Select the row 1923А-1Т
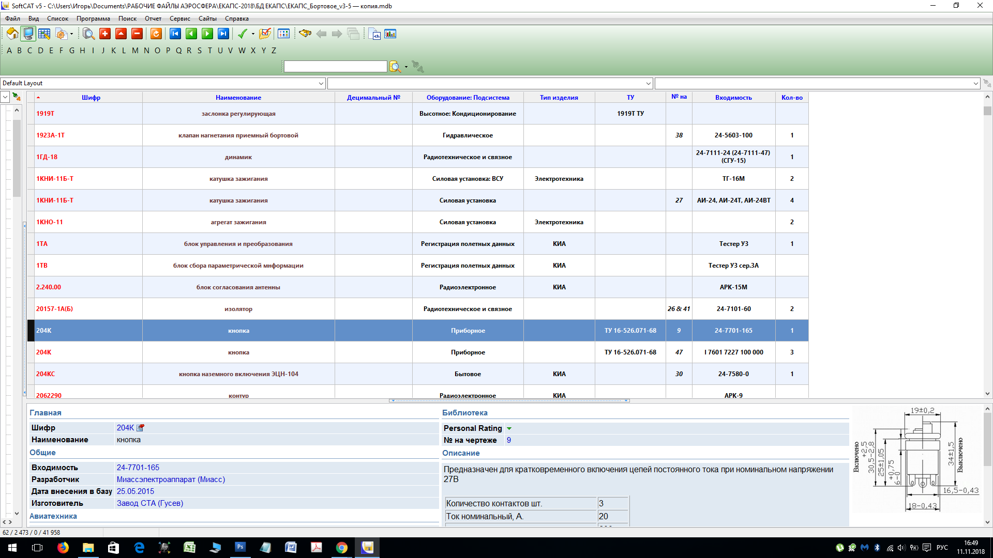The height and width of the screenshot is (558, 993). click(418, 135)
